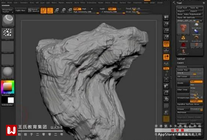Viewport: 207px width, 140px height.
Task: Open the Brush menu
Action: point(9,3)
